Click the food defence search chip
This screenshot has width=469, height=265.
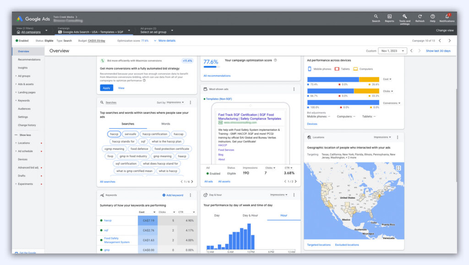[x=139, y=148]
